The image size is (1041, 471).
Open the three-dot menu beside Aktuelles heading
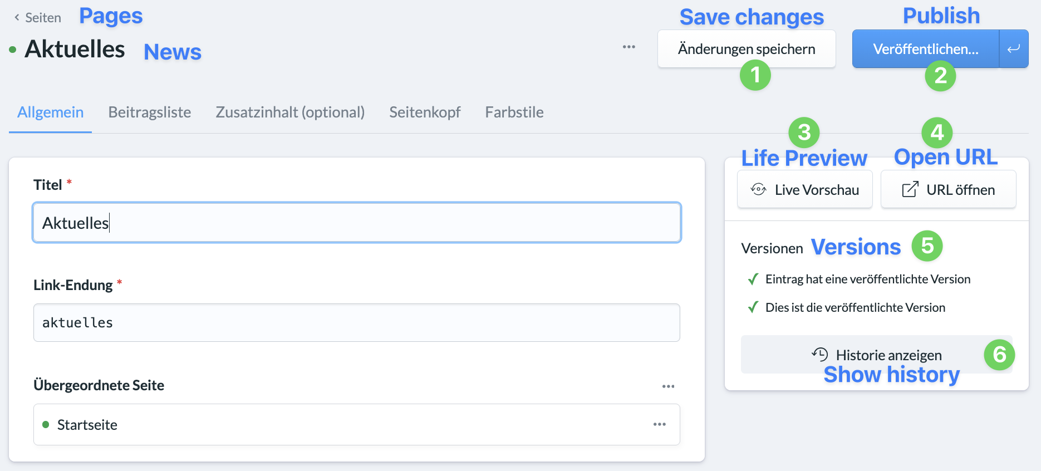click(629, 47)
